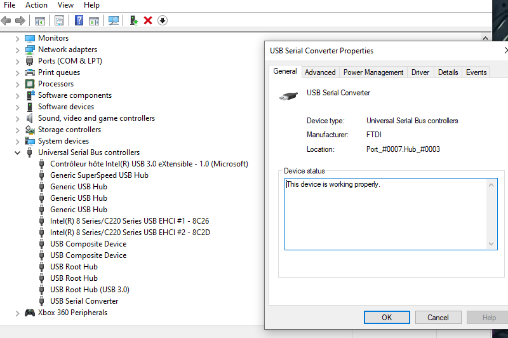508x338 pixels.
Task: Click the Properties toolbar icon
Action: pyautogui.click(x=59, y=20)
